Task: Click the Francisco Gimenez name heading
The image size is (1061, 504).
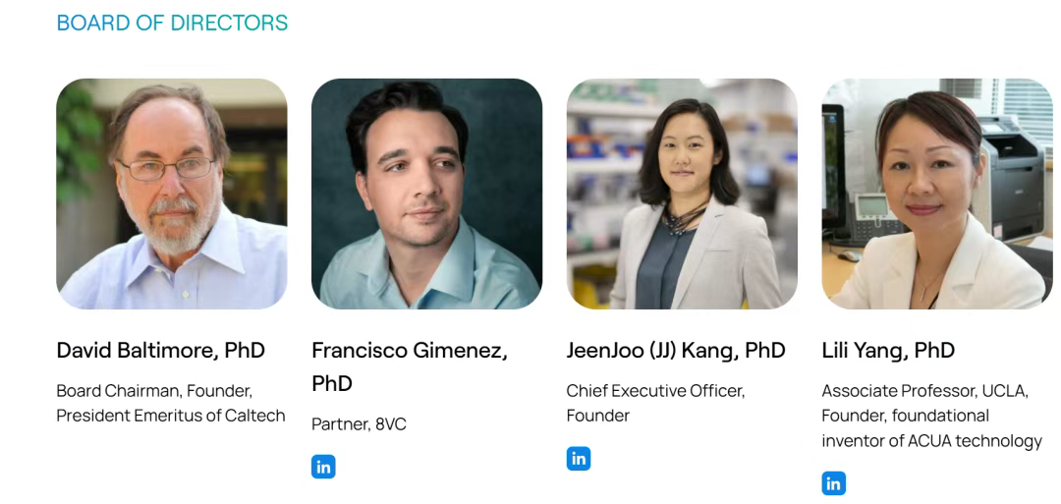Action: [x=409, y=351]
